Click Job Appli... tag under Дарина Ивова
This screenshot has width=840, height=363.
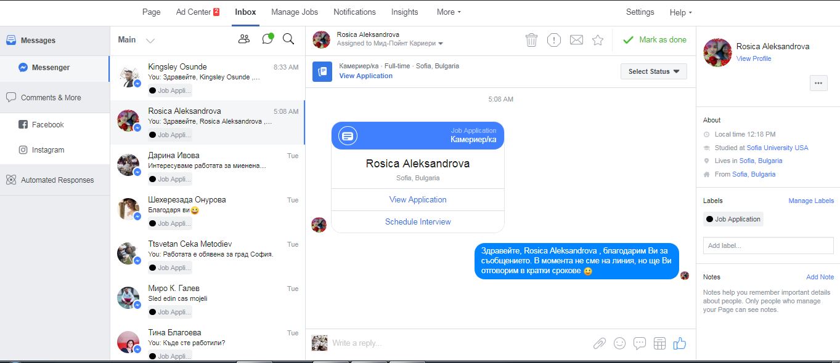[x=170, y=179]
